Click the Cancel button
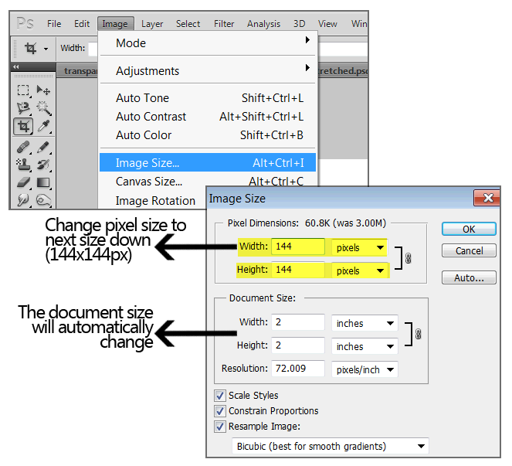This screenshot has height=466, width=512. pos(469,250)
